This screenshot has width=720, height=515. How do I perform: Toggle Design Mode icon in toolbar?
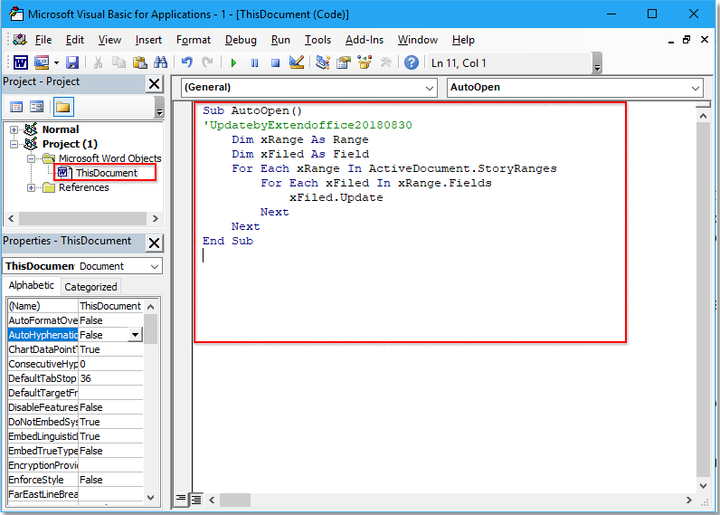point(296,62)
